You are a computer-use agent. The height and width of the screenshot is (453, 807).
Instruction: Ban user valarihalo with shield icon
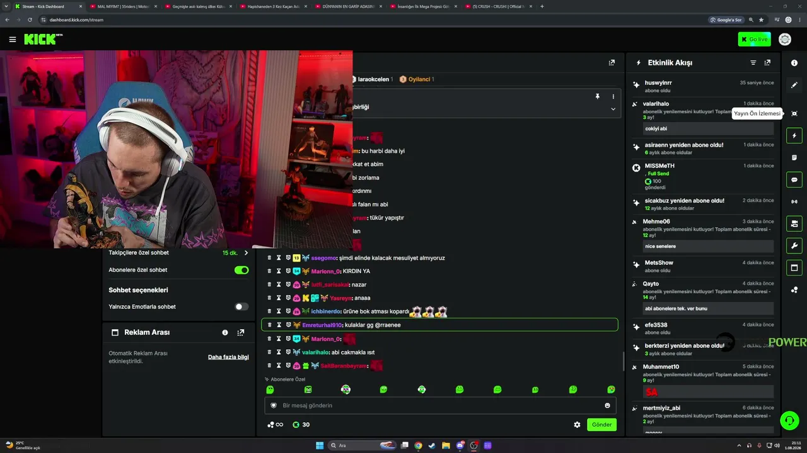pos(288,352)
